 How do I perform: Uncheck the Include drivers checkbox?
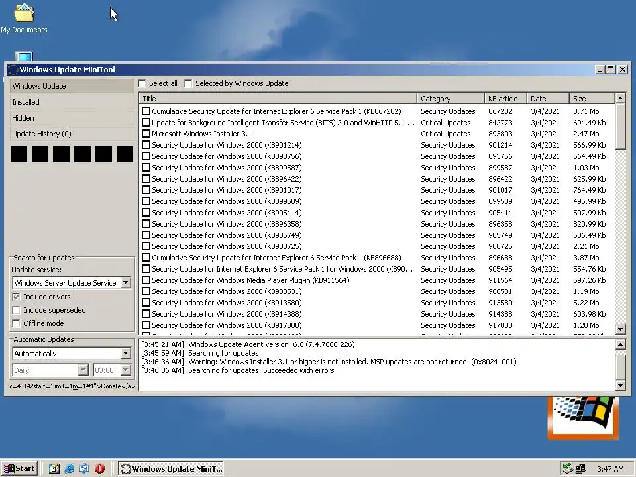coord(16,297)
